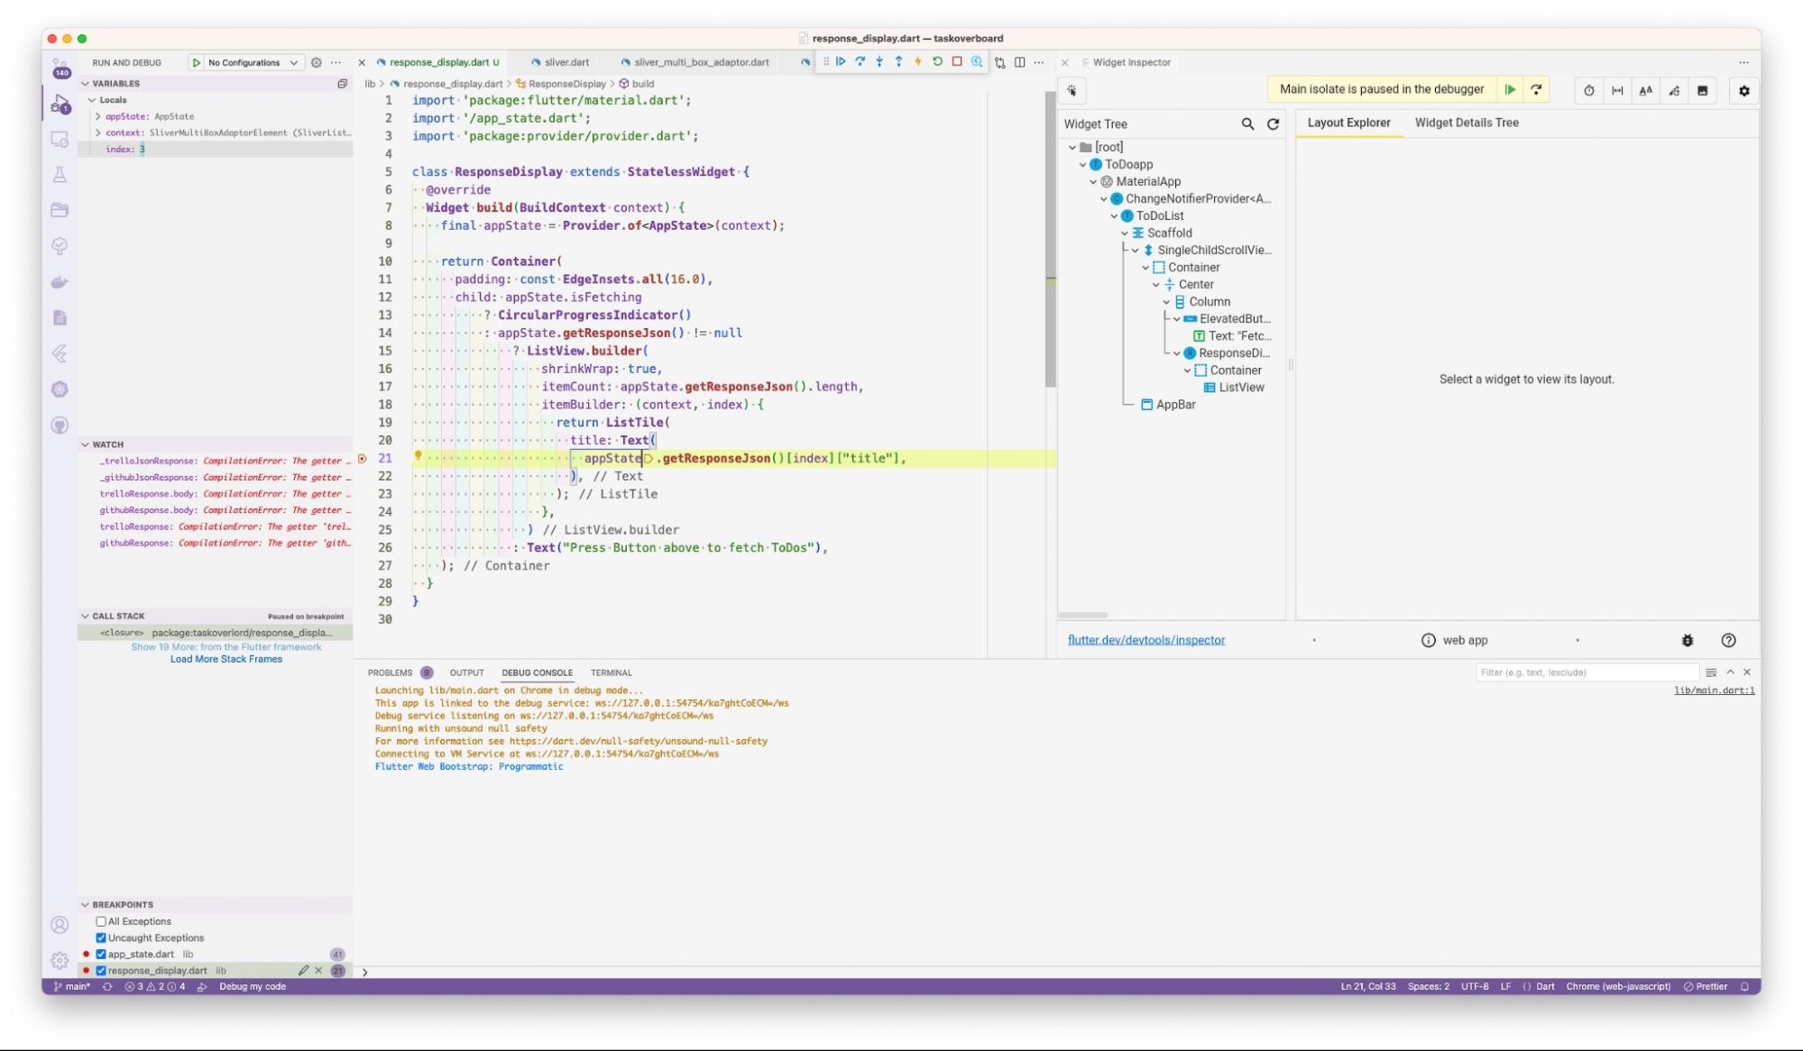
Task: Trigger Hot Reload with the lightning icon
Action: coord(918,61)
